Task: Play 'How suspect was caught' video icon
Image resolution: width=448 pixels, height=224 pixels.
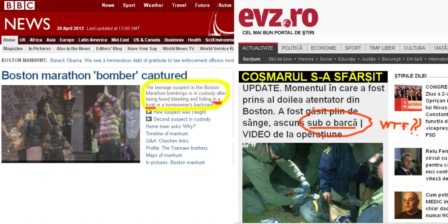Action: (149, 112)
